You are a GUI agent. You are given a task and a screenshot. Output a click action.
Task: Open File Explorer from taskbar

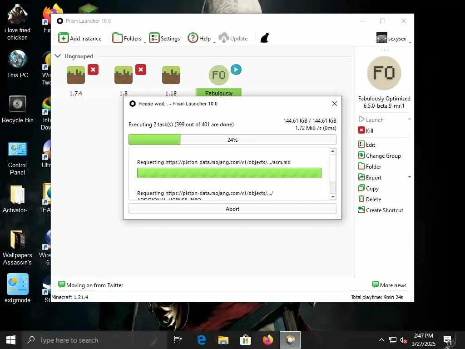(x=223, y=340)
